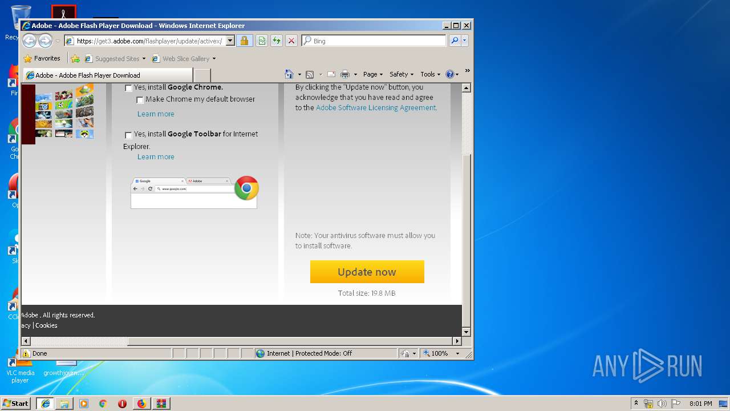Open Windows Explorer from taskbar
The height and width of the screenshot is (411, 730).
[x=64, y=404]
